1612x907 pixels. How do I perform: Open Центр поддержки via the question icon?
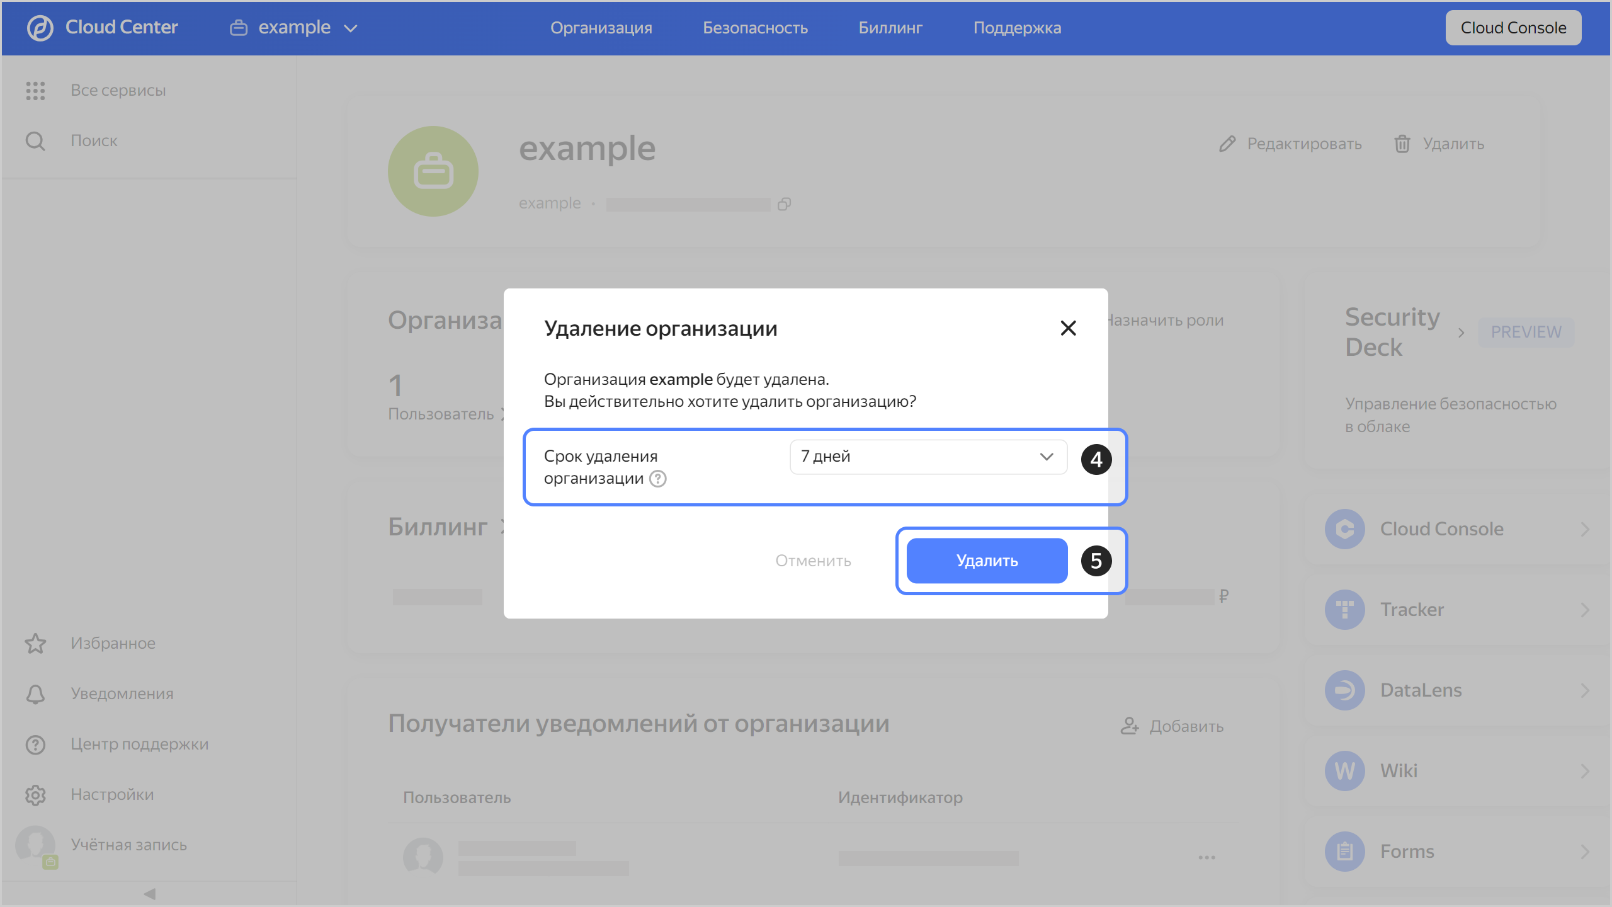35,744
